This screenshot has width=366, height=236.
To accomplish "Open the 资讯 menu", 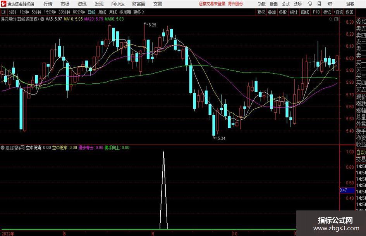I will (82, 4).
